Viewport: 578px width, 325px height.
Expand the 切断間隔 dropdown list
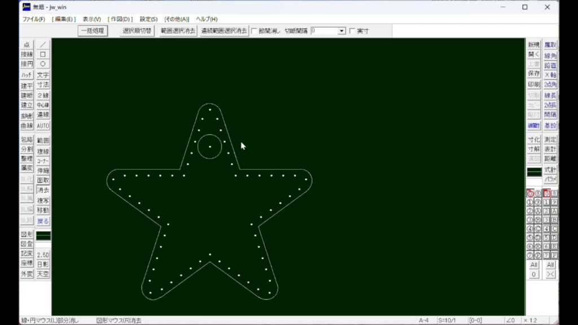tap(341, 31)
